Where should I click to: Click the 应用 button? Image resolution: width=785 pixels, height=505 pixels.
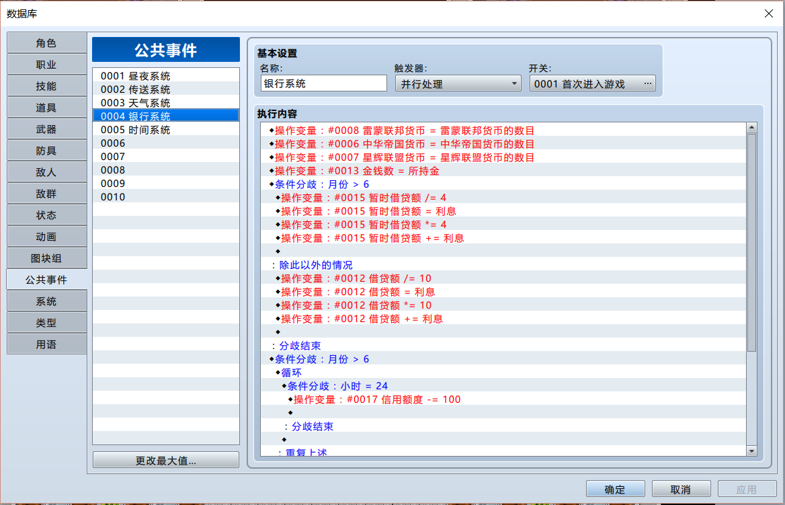click(747, 489)
